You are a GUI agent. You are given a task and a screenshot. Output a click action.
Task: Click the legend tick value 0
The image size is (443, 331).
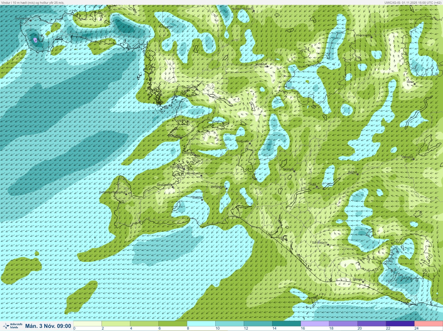pos(74,329)
